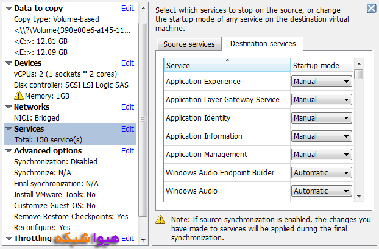Click 'Reconfigure: Yes' entry

[42, 228]
